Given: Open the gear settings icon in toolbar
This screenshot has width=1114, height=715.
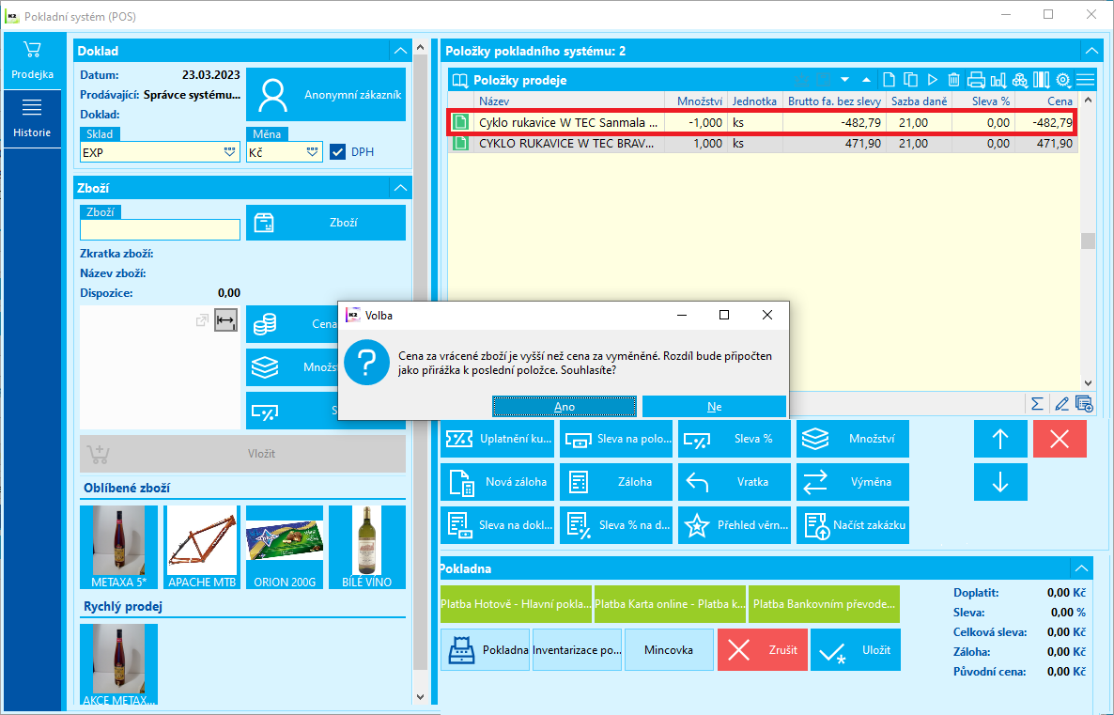Looking at the screenshot, I should (x=1063, y=80).
